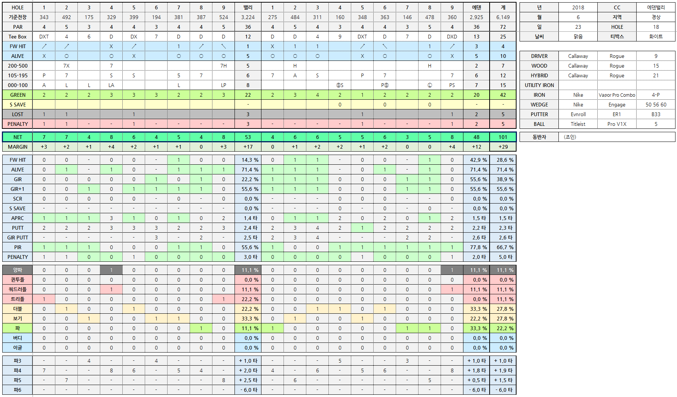Select the 쿼드러플 row label
Screen dimensions: 677x397
pyautogui.click(x=18, y=289)
